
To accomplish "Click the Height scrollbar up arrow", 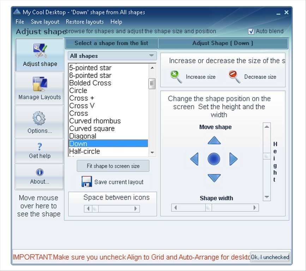I will pyautogui.click(x=266, y=126).
